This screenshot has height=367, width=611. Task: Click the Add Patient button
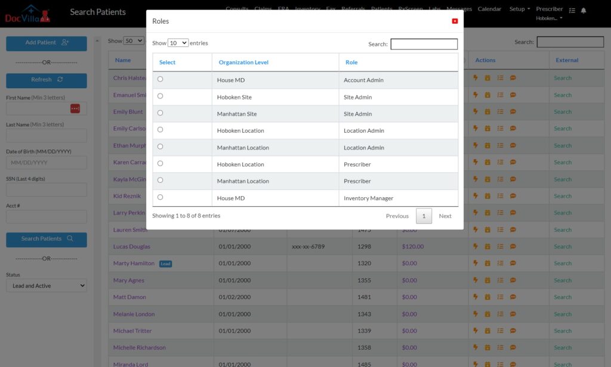[47, 43]
